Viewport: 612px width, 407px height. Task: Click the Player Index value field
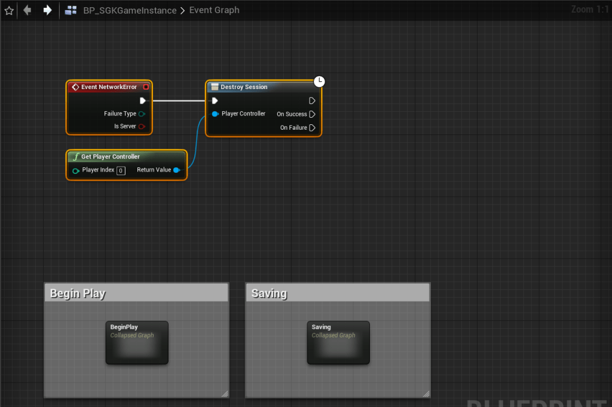(x=121, y=170)
